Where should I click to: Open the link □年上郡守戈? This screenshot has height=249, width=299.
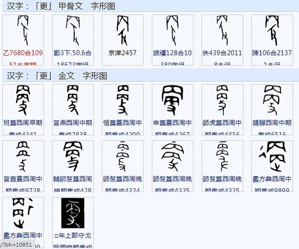(x=73, y=235)
